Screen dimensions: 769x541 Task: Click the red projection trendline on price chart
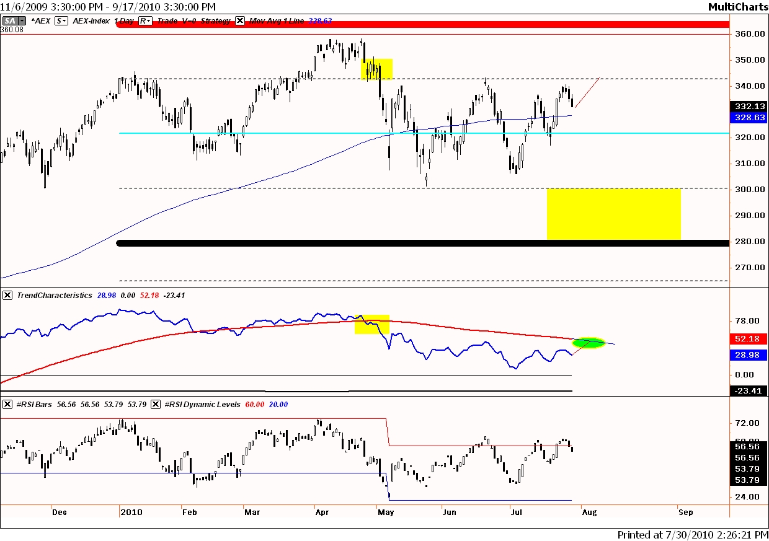pos(588,92)
